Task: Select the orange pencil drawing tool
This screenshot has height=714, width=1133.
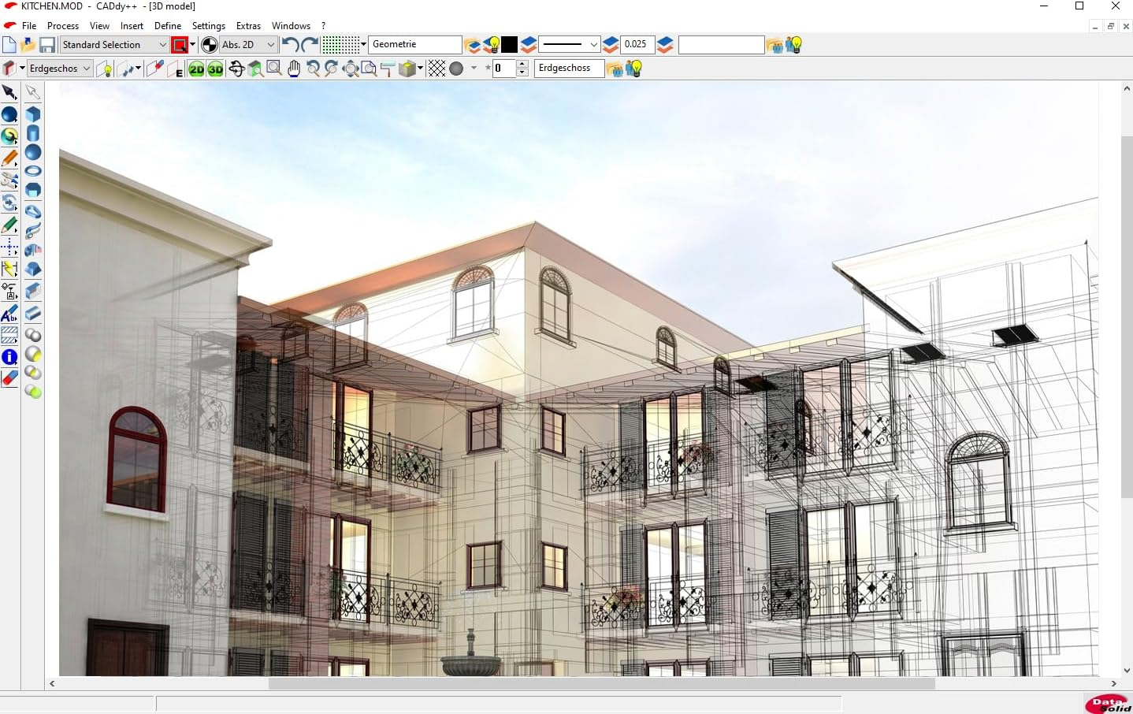Action: tap(9, 158)
